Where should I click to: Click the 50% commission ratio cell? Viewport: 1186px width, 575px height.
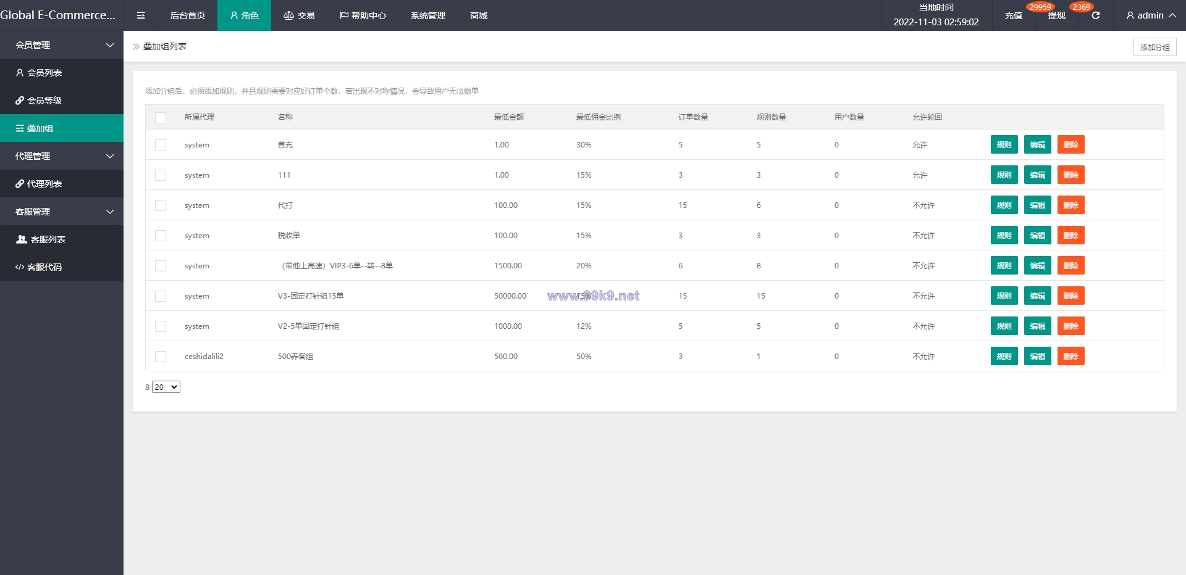click(584, 357)
